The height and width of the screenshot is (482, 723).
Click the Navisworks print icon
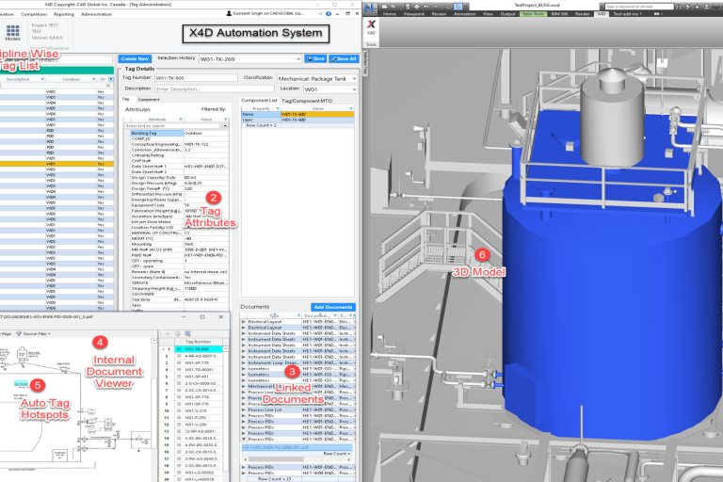[417, 7]
